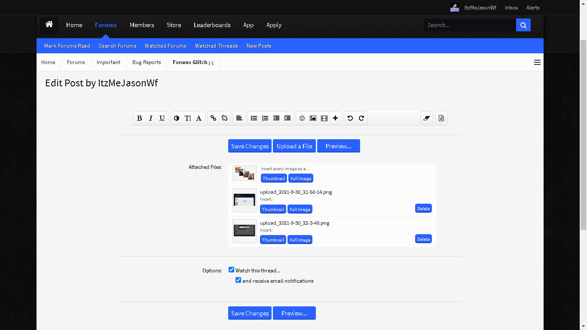Viewport: 587px width, 330px height.
Task: Click the undo arrow icon
Action: (x=350, y=118)
